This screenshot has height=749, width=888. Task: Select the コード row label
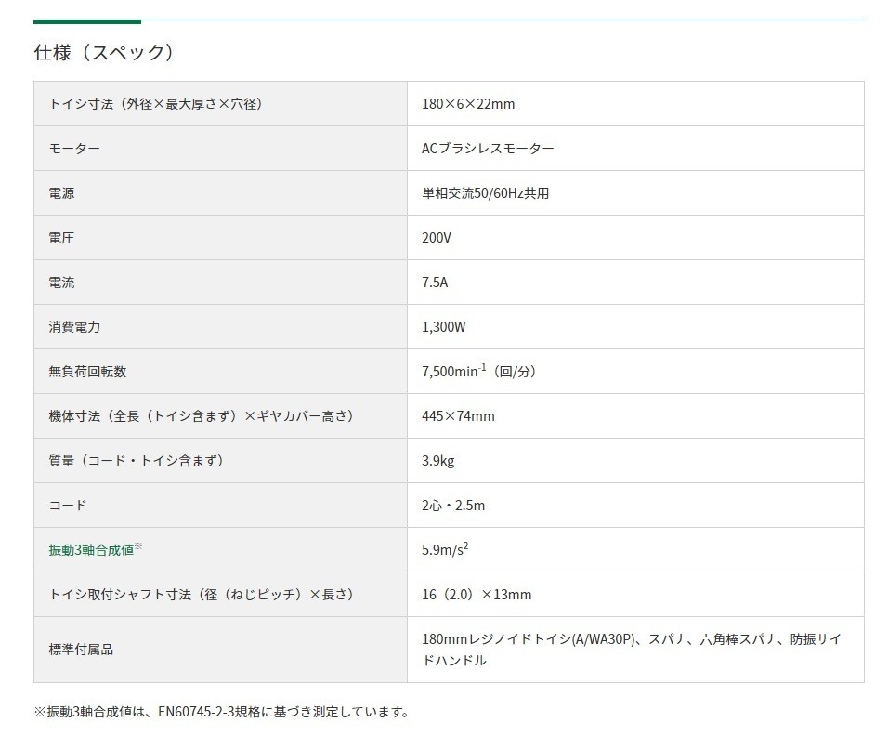click(68, 506)
